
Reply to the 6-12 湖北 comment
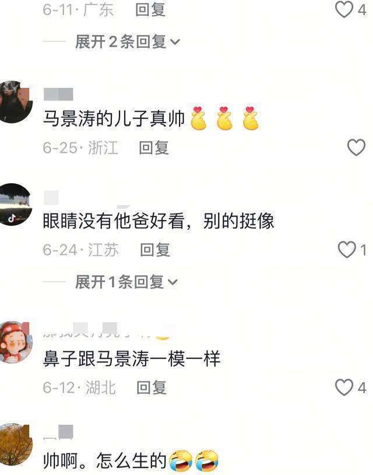152,387
